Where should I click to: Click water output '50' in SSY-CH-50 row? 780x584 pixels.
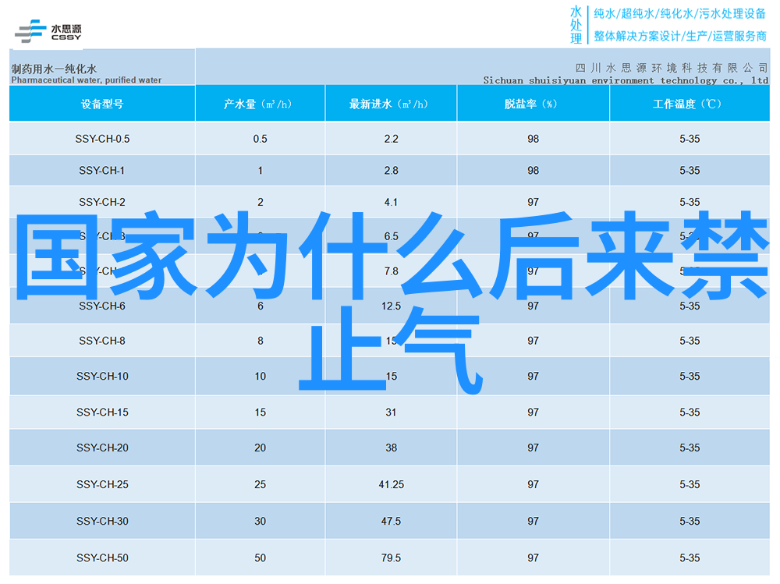(261, 558)
